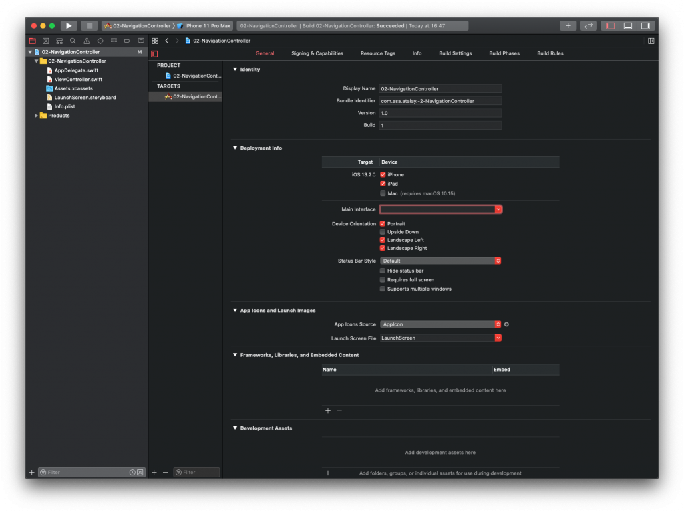Open the Breakpoint navigator

tap(127, 41)
